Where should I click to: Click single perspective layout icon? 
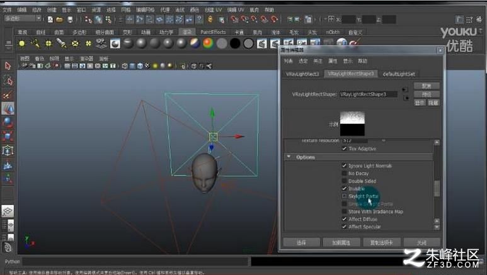click(x=8, y=211)
